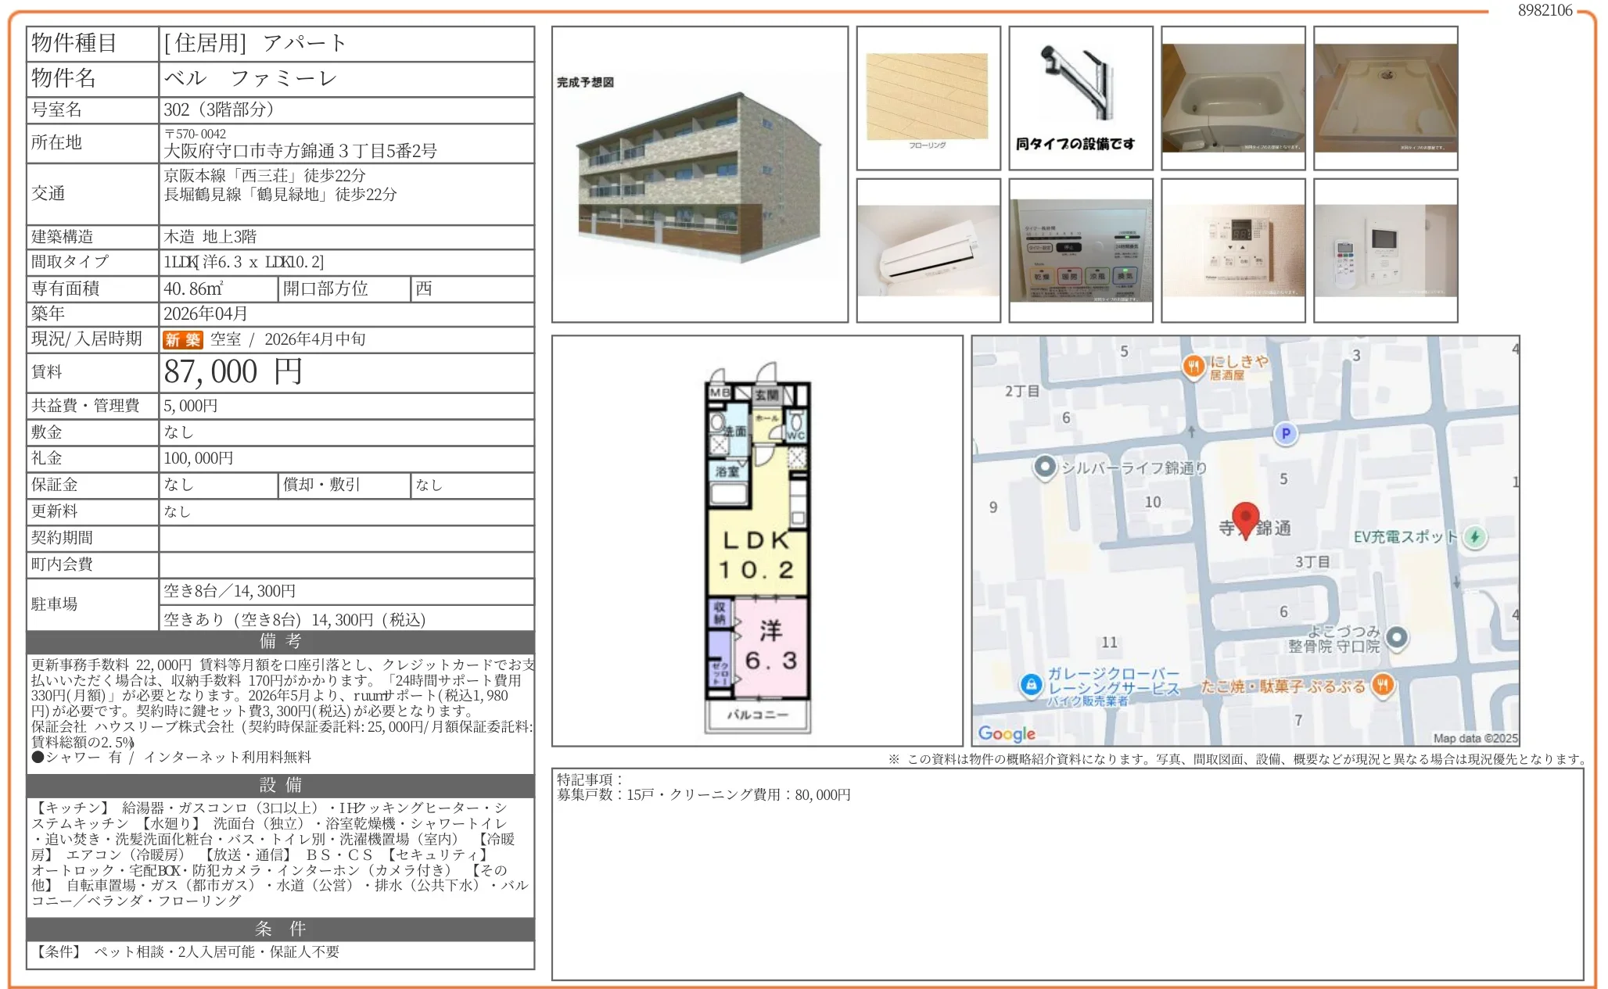The image size is (1608, 989).
Task: Open the bathtub photo thumbnail
Action: pyautogui.click(x=1233, y=98)
